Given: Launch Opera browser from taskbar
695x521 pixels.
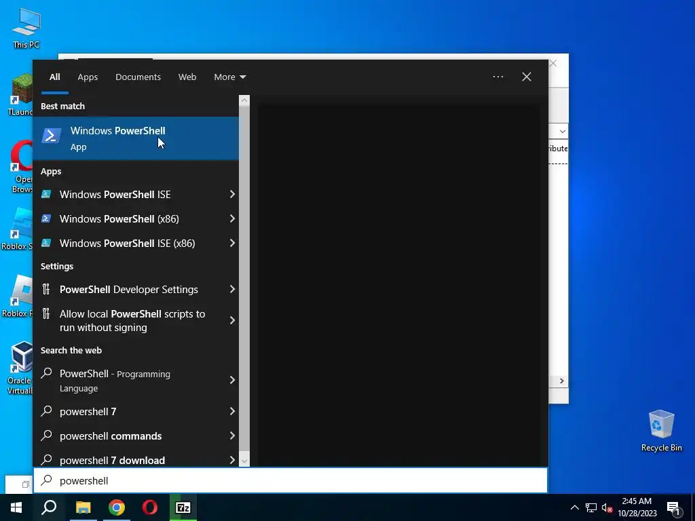Looking at the screenshot, I should (x=150, y=507).
